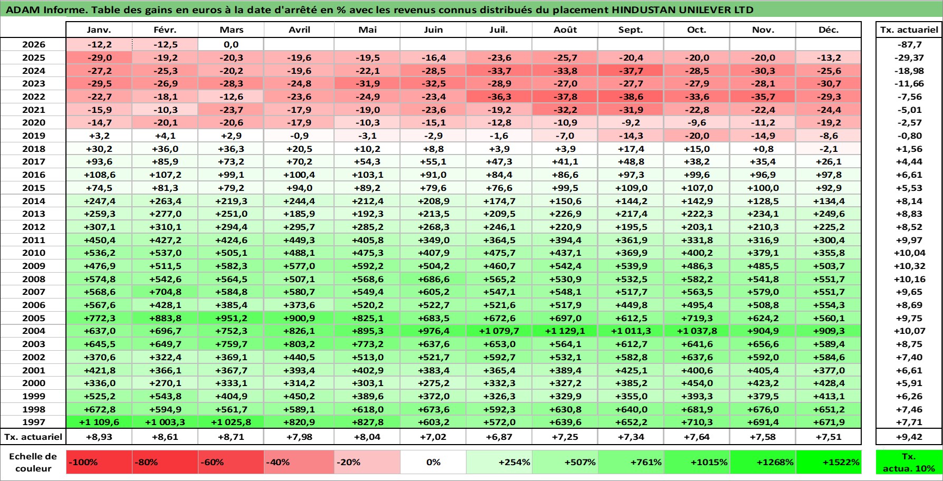Select the 'Tx. actuariel' bottom row label
This screenshot has height=481, width=943.
[x=33, y=437]
